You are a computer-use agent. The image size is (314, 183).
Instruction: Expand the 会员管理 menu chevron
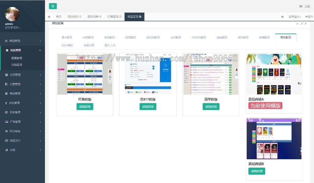(40, 75)
